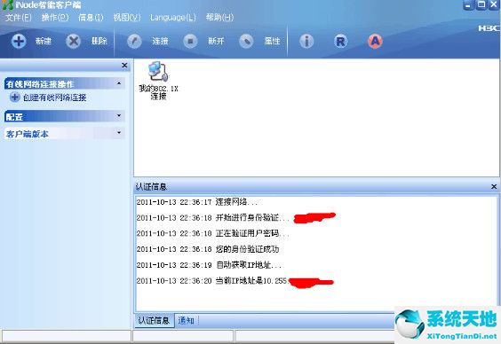Open the 视图(V) menu
The width and height of the screenshot is (501, 344).
tap(127, 17)
